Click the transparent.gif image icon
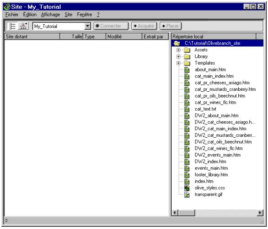Viewport: 268px width, 229px height. tap(187, 194)
